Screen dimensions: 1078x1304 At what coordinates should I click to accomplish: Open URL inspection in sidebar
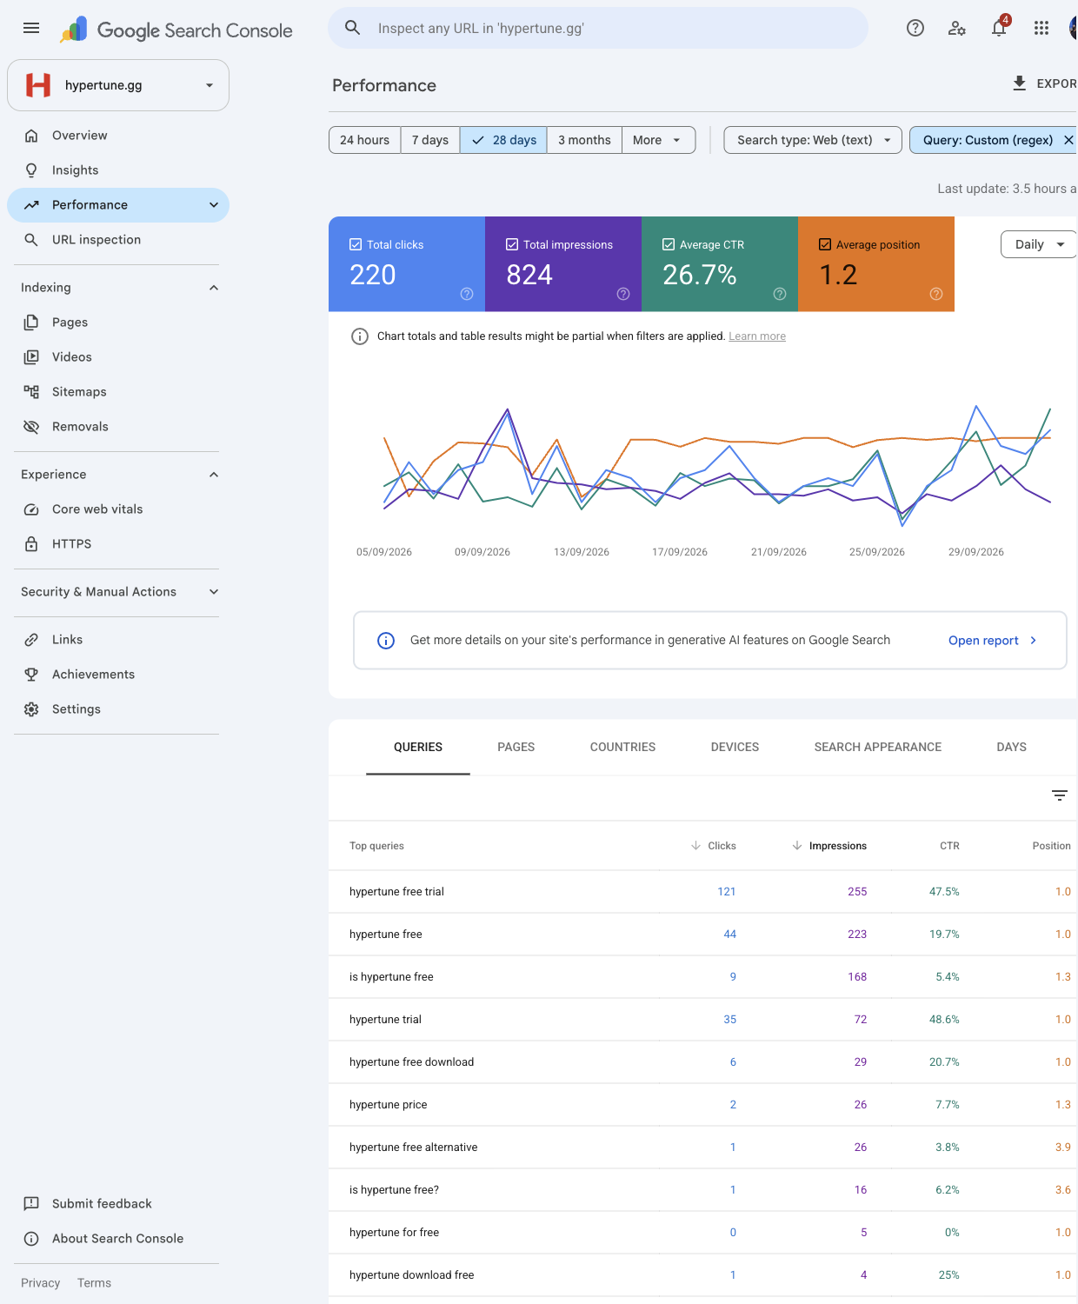click(x=118, y=240)
